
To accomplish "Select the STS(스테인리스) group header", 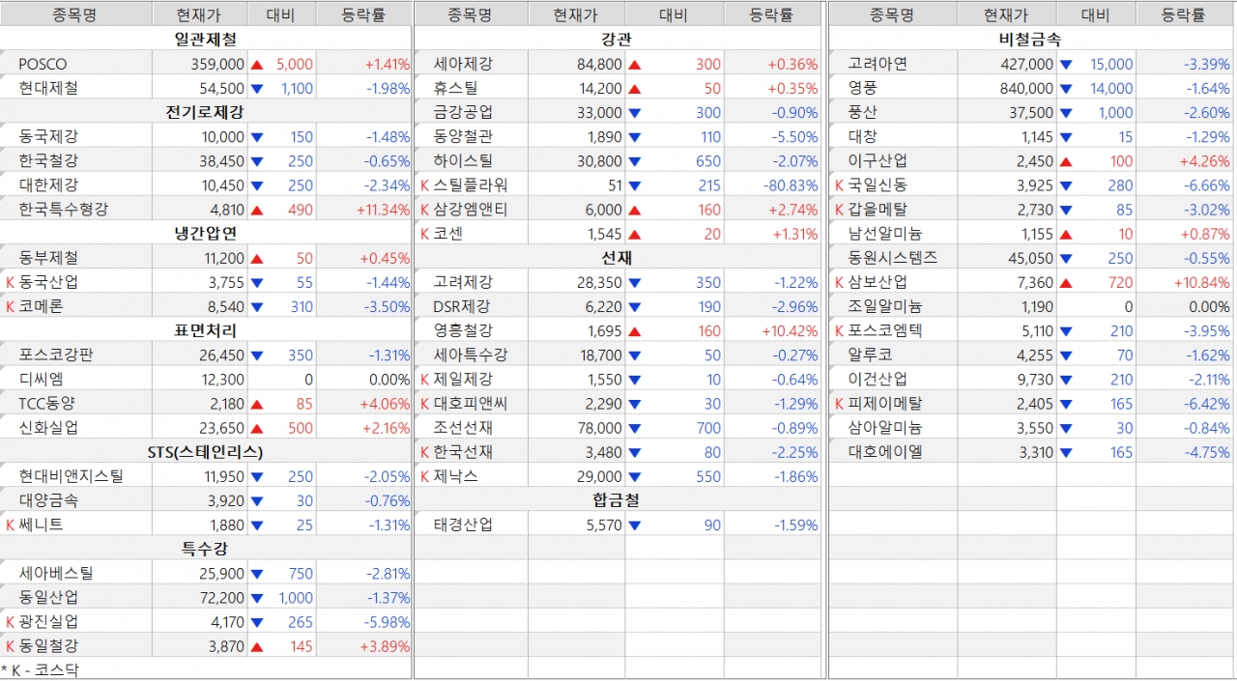I will point(205,452).
